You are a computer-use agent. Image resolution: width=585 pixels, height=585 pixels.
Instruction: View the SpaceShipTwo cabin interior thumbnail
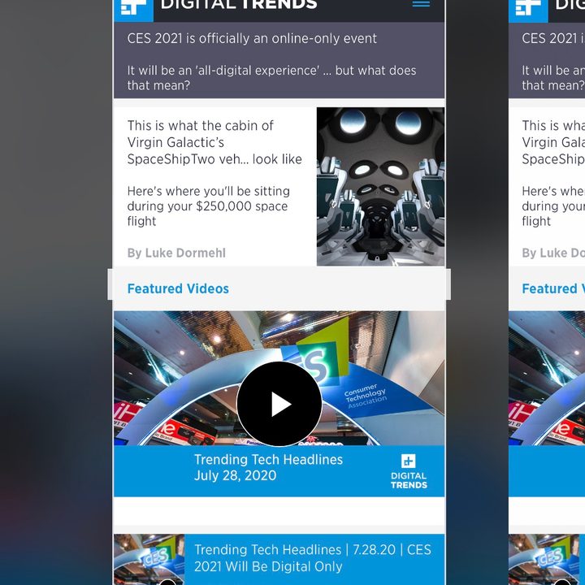pyautogui.click(x=380, y=187)
